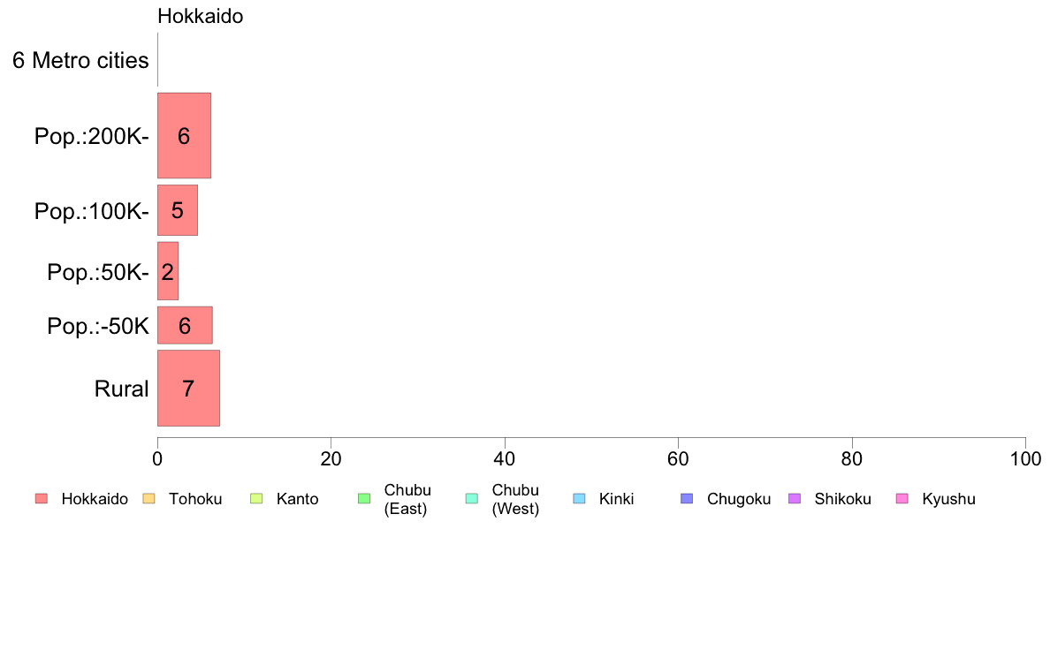
Task: Click the 6 Metro cities axis label
Action: click(x=80, y=60)
